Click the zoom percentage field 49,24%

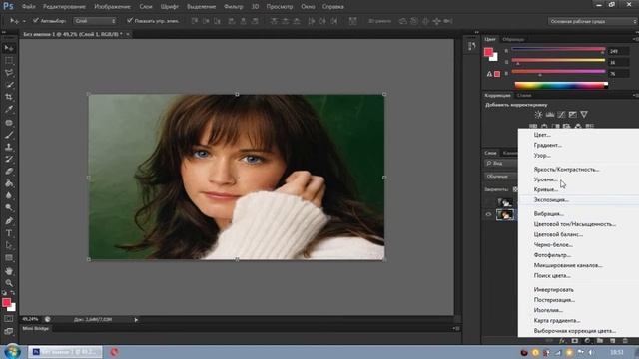click(31, 319)
